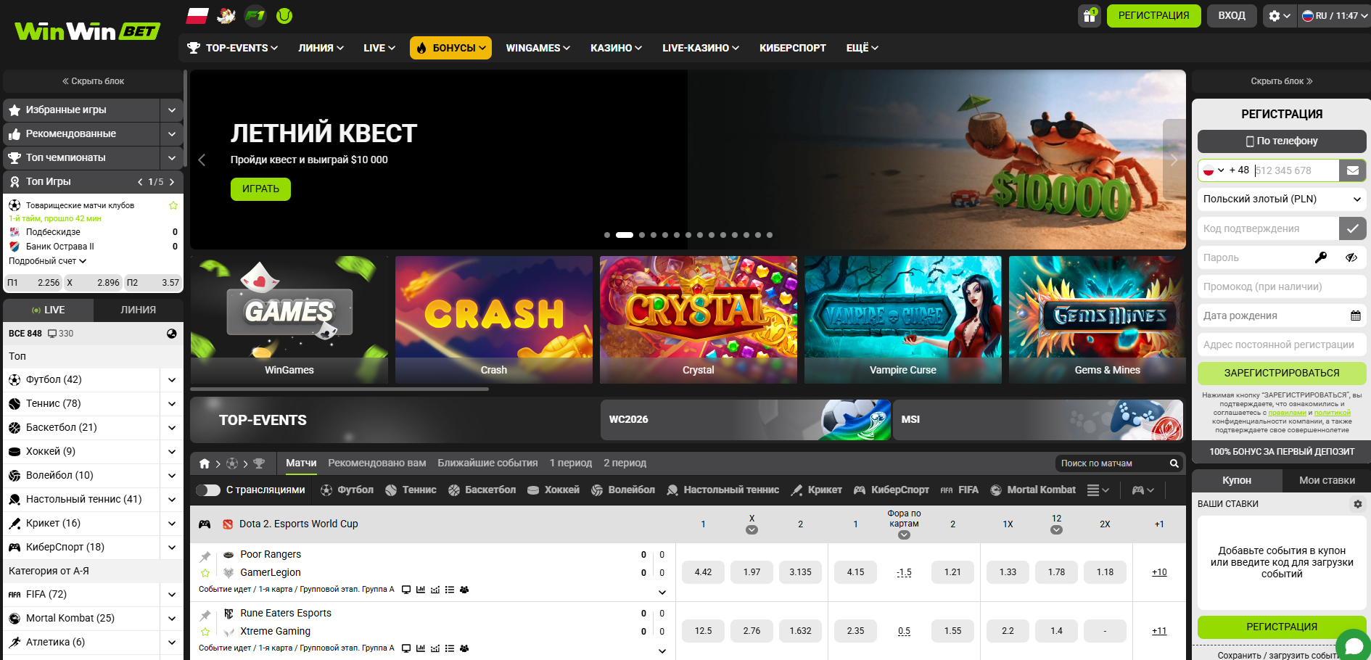
Task: Favorite the Poor Rangers vs GamerLegion match
Action: click(205, 573)
